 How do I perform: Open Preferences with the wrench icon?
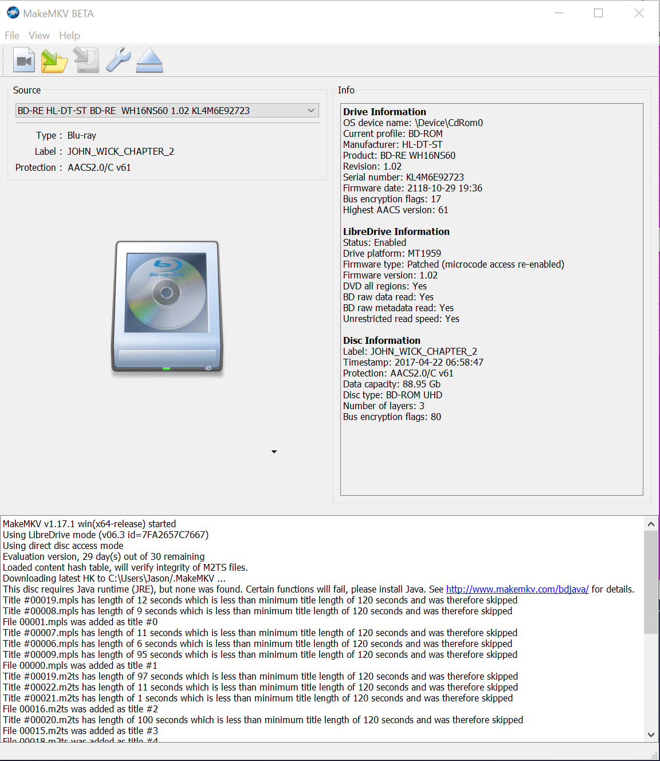point(118,60)
